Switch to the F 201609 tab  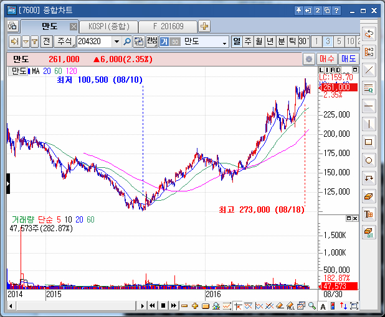(167, 26)
